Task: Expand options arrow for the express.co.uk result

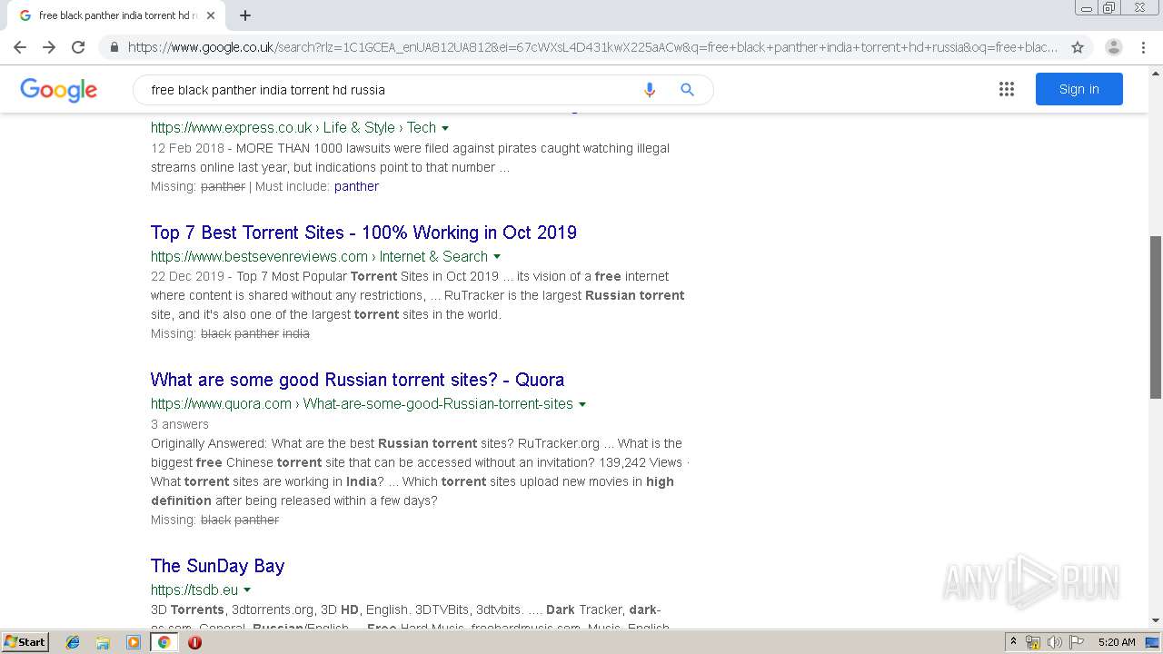Action: click(x=445, y=128)
